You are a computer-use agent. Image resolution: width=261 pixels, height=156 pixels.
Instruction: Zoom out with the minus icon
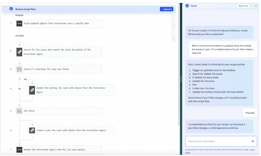pos(173,34)
